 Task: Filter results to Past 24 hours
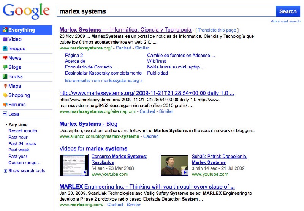[22, 144]
